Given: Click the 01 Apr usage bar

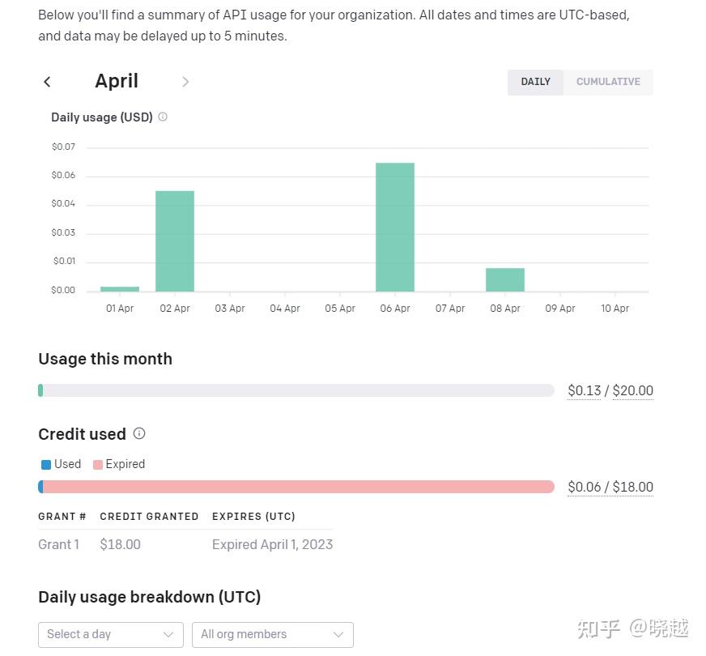Looking at the screenshot, I should (x=120, y=289).
